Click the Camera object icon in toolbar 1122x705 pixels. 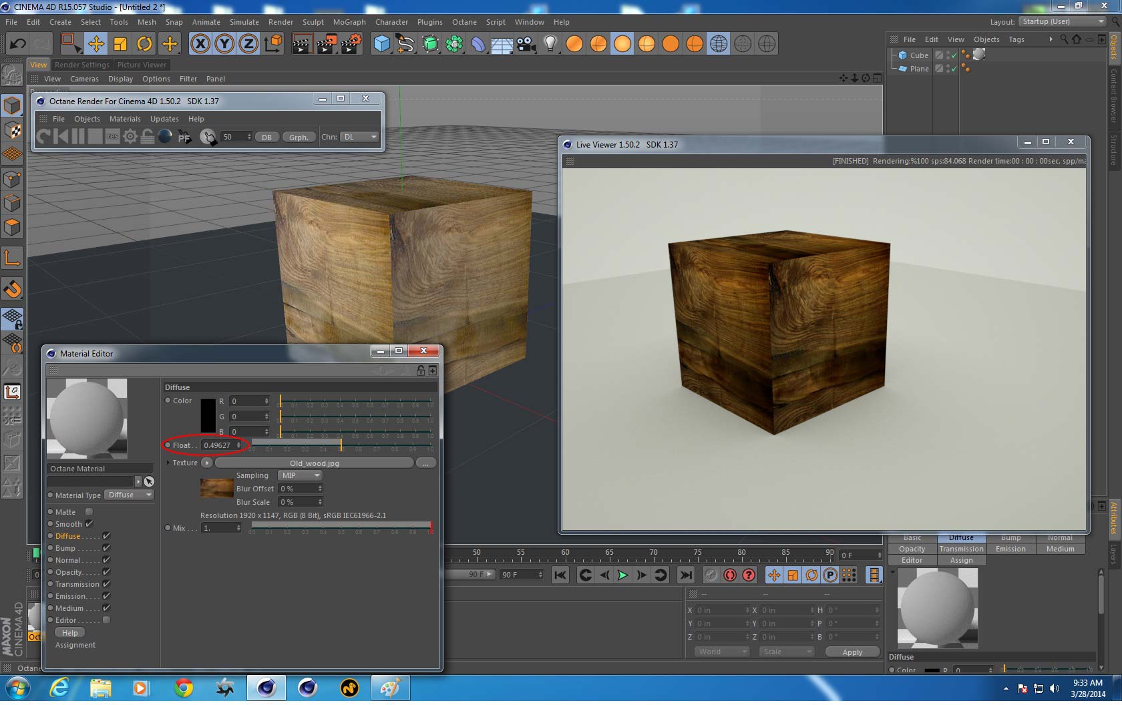(526, 44)
